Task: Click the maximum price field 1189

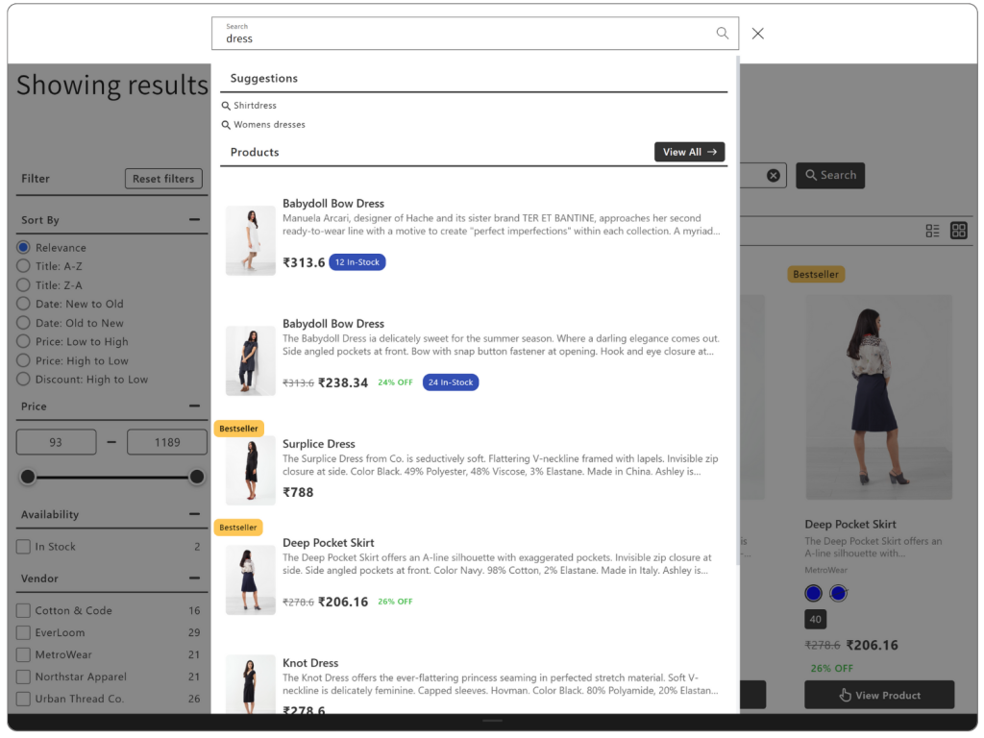Action: click(x=167, y=442)
